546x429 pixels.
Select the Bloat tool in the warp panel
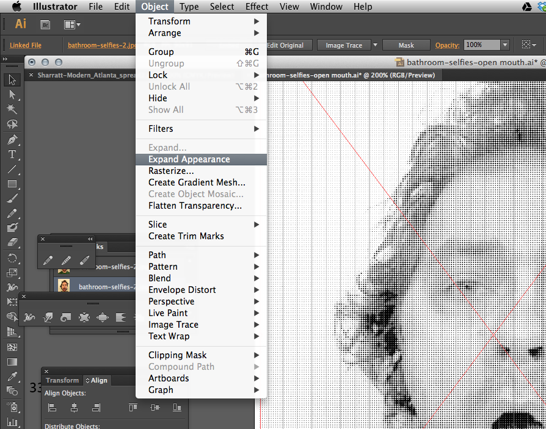[103, 317]
